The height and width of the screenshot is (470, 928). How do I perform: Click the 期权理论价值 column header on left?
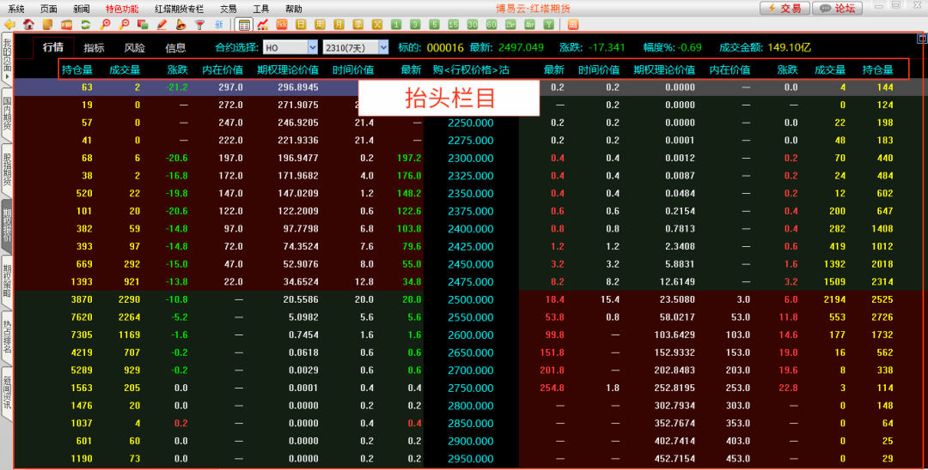pyautogui.click(x=288, y=69)
